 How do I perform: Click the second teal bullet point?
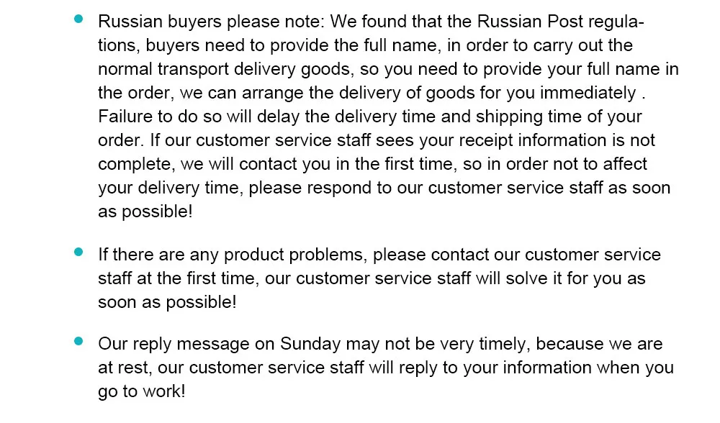click(78, 252)
